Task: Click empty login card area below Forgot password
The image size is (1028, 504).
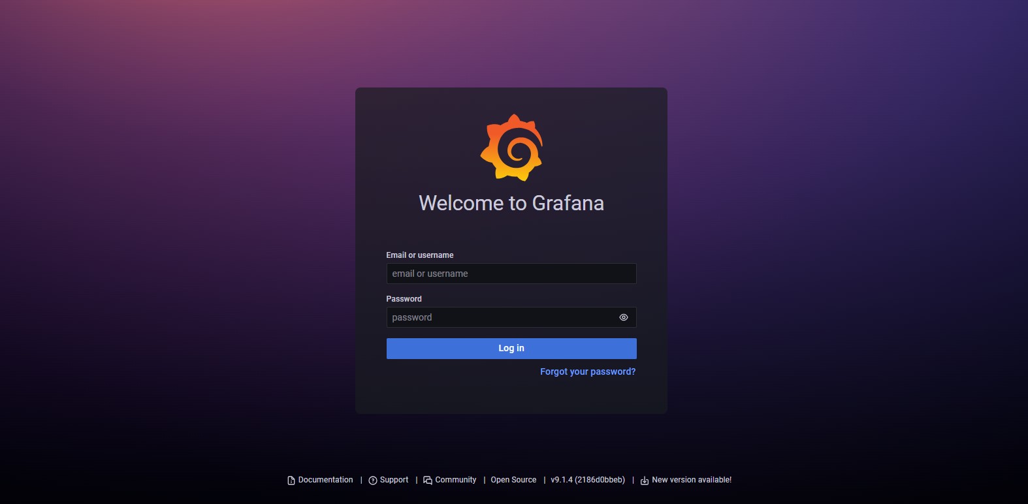Action: 511,396
